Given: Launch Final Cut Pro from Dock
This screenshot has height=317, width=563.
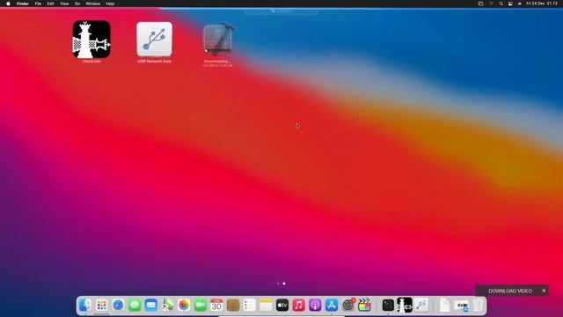Looking at the screenshot, I should pos(364,306).
